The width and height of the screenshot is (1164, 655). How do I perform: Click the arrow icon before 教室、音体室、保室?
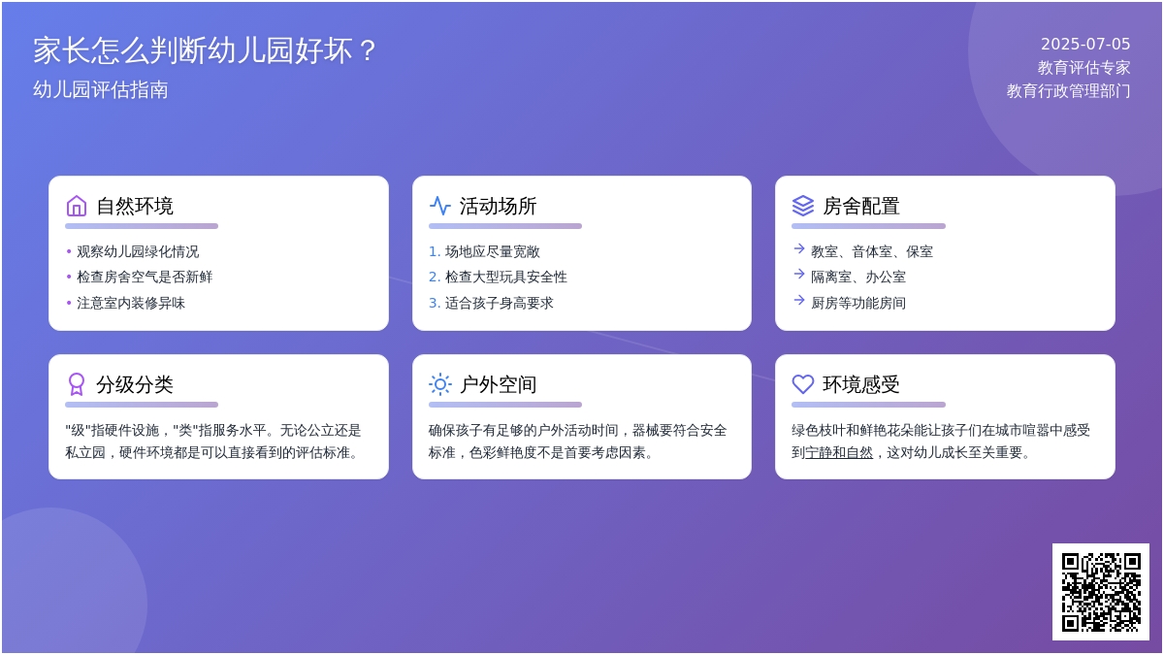click(799, 249)
